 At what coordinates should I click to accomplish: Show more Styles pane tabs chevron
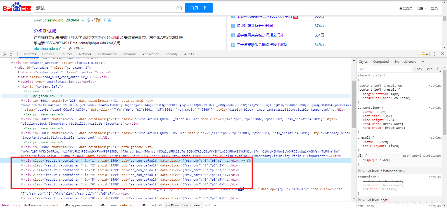[x=423, y=61]
